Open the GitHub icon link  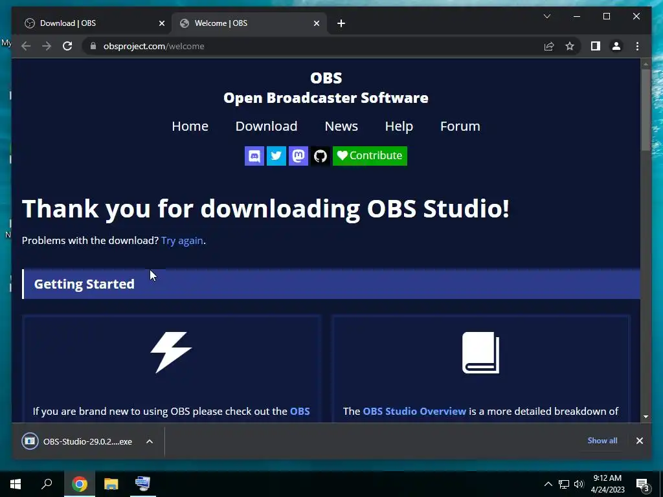coord(320,156)
